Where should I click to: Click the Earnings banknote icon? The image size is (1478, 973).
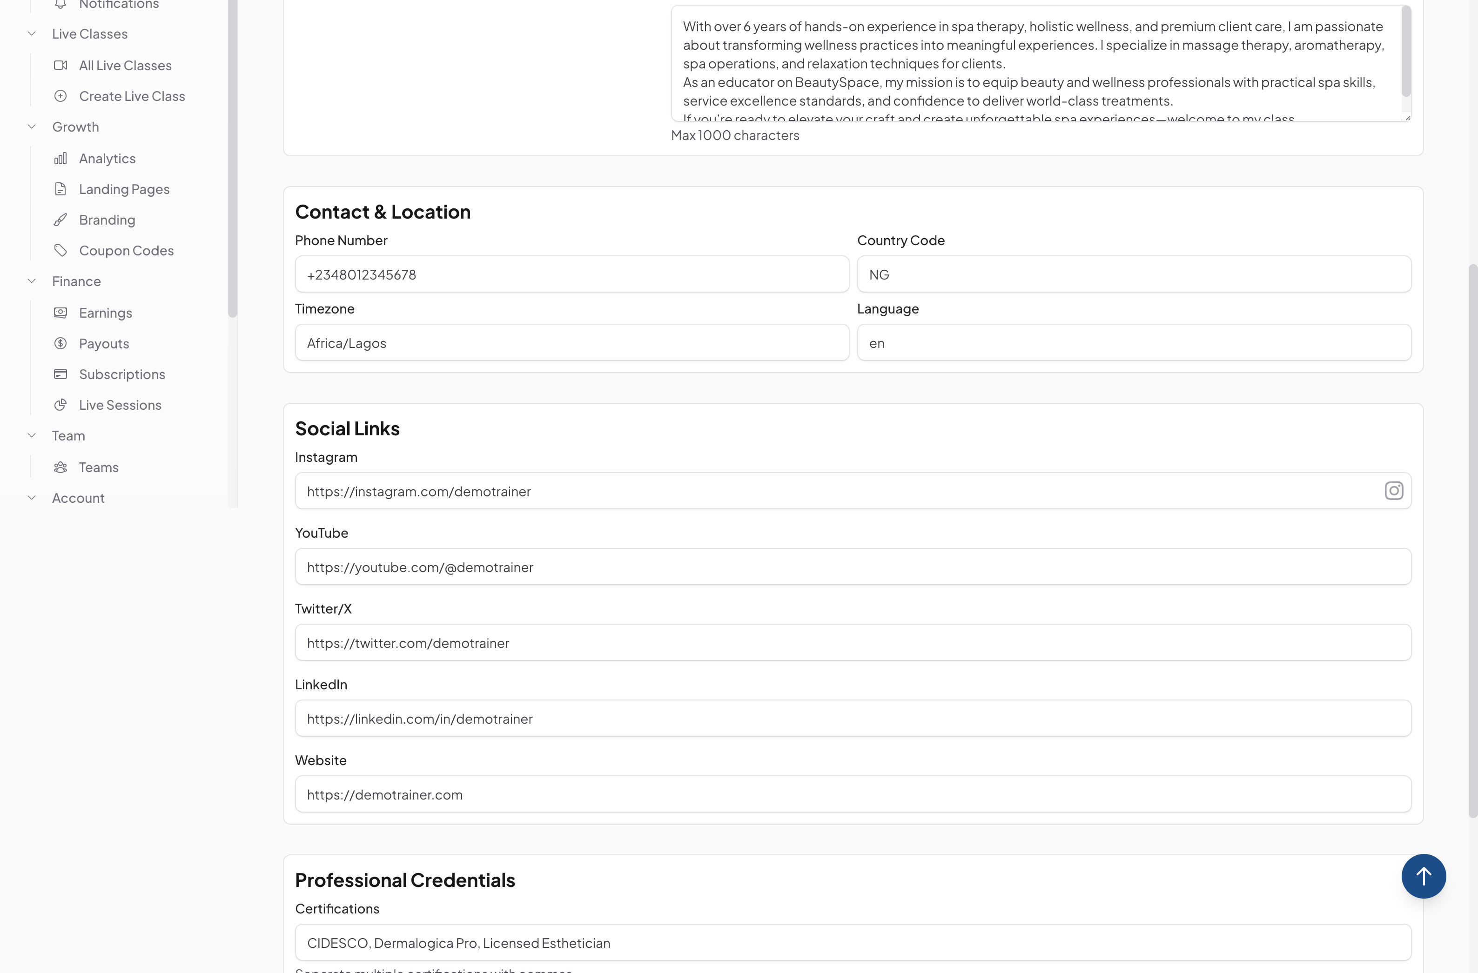[x=60, y=313]
